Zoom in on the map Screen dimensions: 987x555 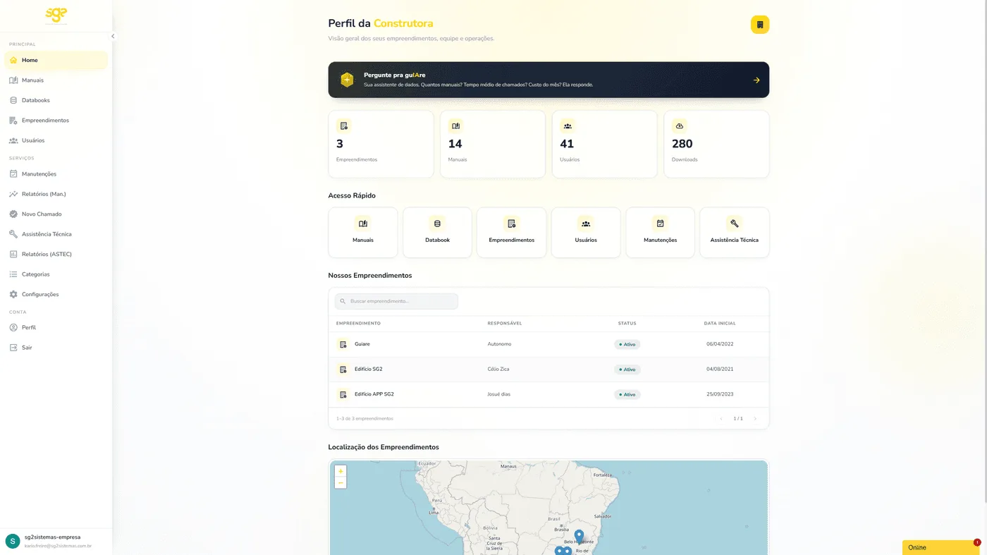click(x=341, y=471)
